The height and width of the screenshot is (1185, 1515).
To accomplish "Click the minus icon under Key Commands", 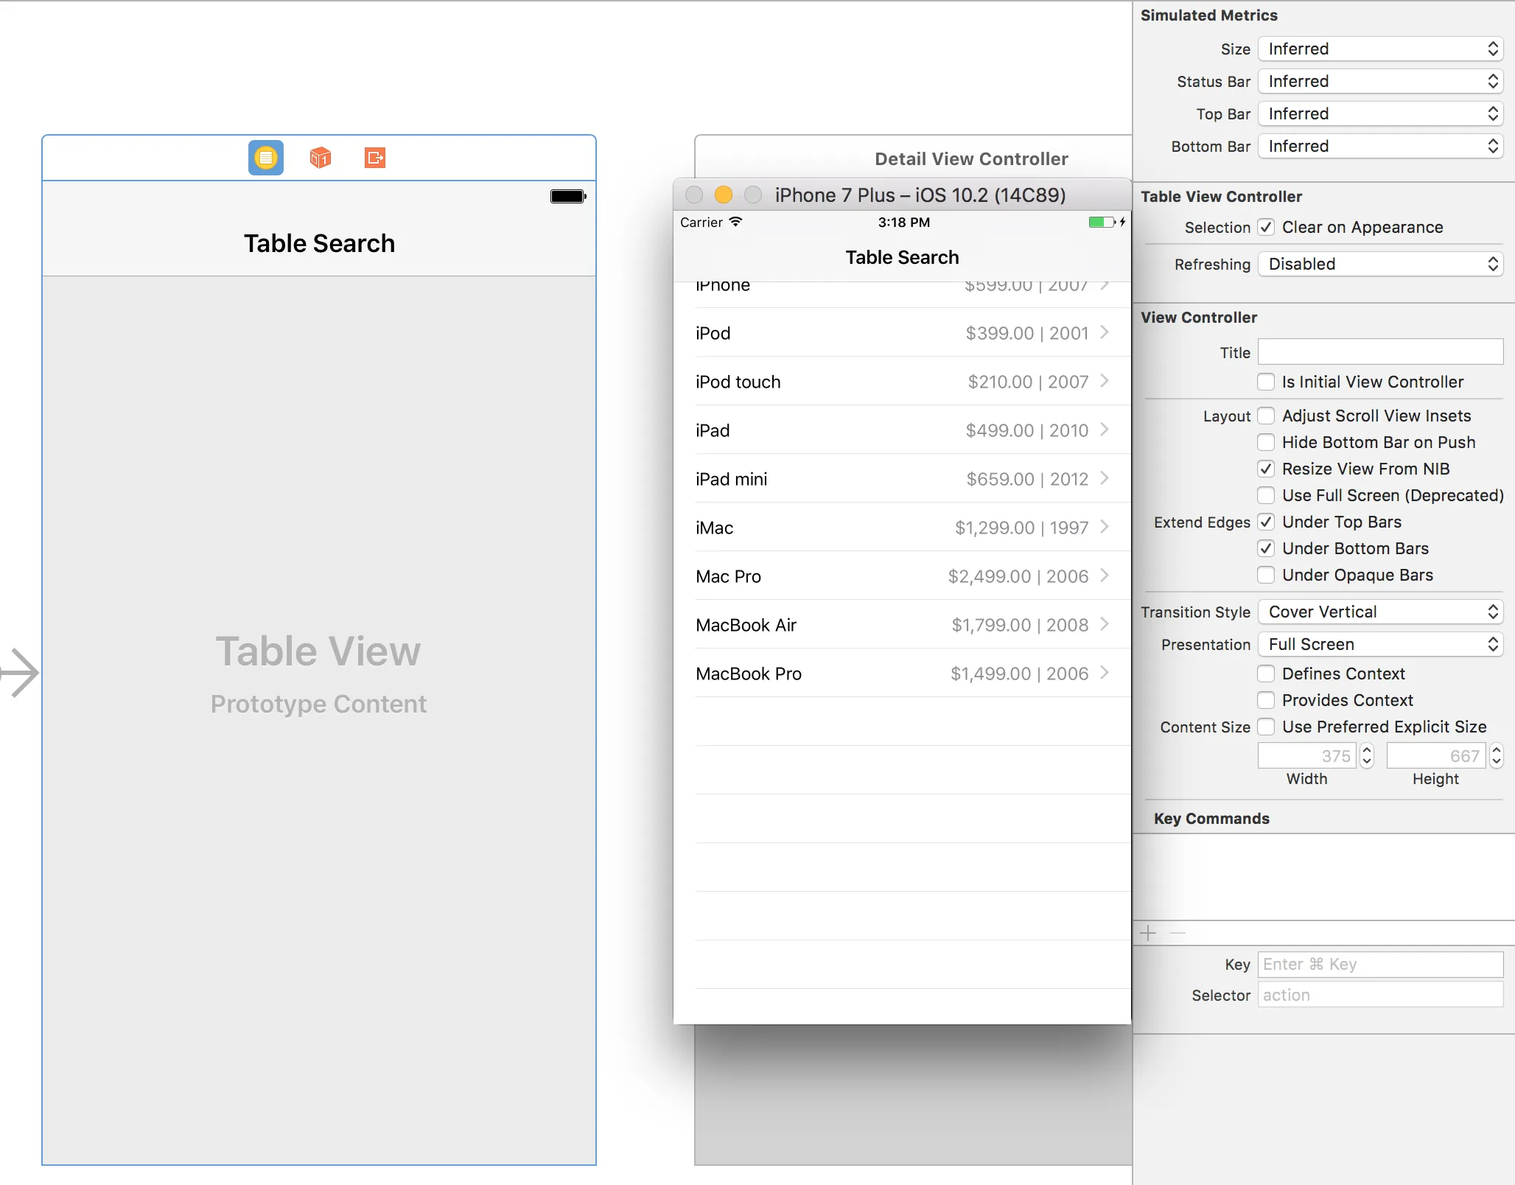I will pyautogui.click(x=1178, y=934).
